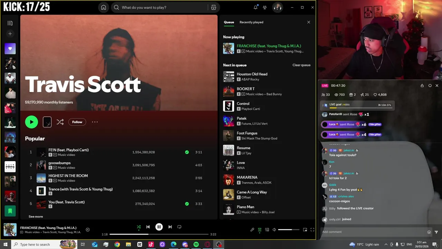Enter full screen in Spotify player
Viewport: 442px width, 249px height.
(312, 230)
